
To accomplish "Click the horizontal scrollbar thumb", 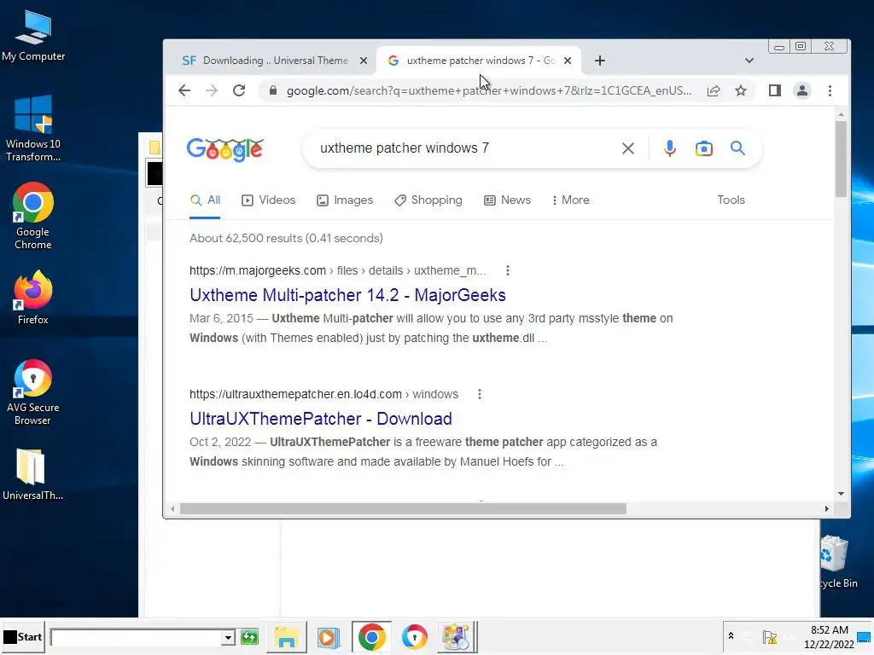I will coord(403,509).
